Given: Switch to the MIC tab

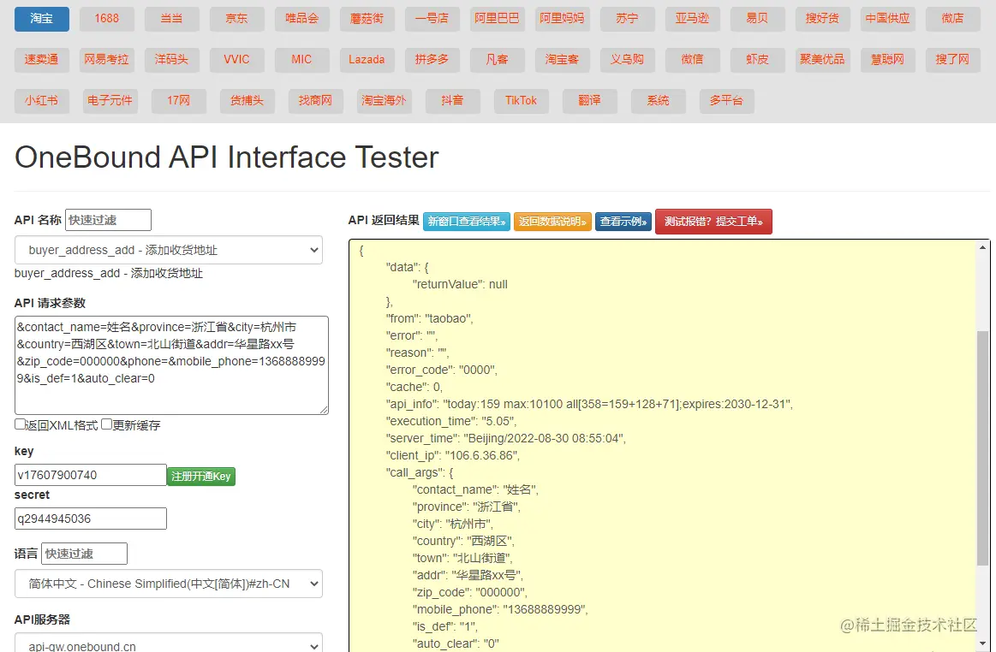Looking at the screenshot, I should (301, 59).
